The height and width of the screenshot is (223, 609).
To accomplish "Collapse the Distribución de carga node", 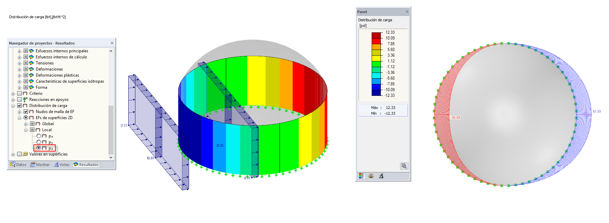I will coord(13,106).
